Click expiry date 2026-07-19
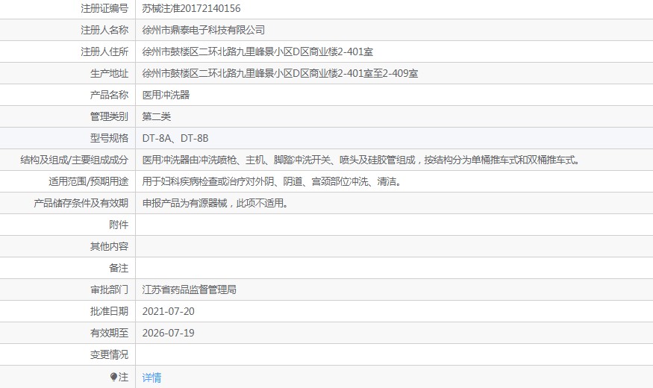Image resolution: width=653 pixels, height=388 pixels. (168, 333)
